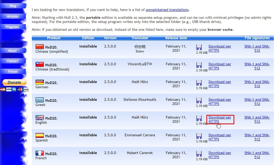
Task: Open the Articles sidebar item
Action: [x=13, y=16]
